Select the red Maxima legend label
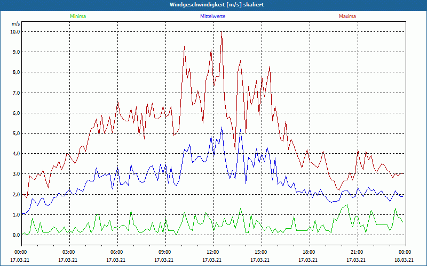The height and width of the screenshot is (266, 427). [x=347, y=16]
